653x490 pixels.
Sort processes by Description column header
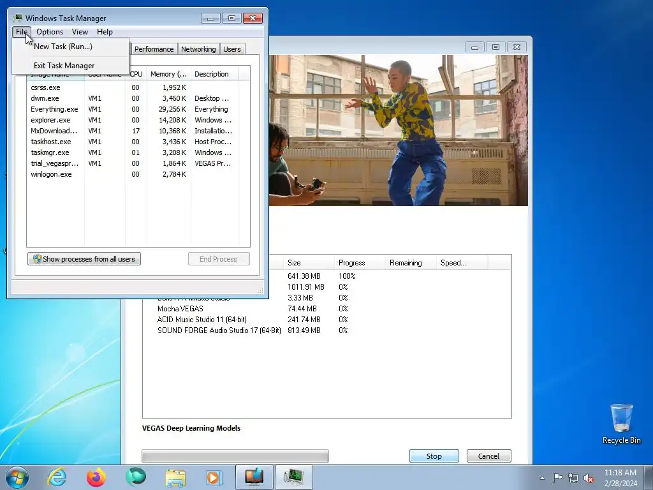214,74
